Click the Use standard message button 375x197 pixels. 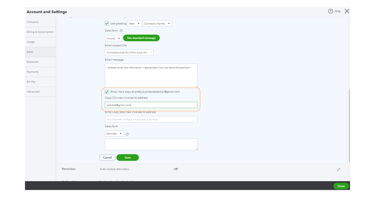point(141,38)
